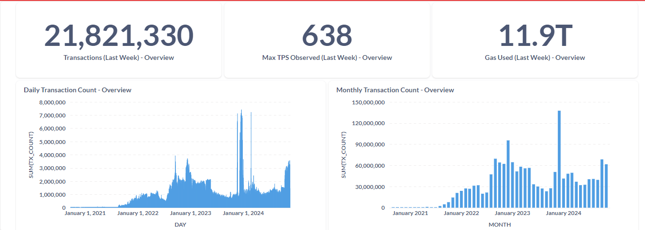Open the Max TPS Observed (Last Week) title
Viewport: 645px width, 230px height.
tap(327, 57)
